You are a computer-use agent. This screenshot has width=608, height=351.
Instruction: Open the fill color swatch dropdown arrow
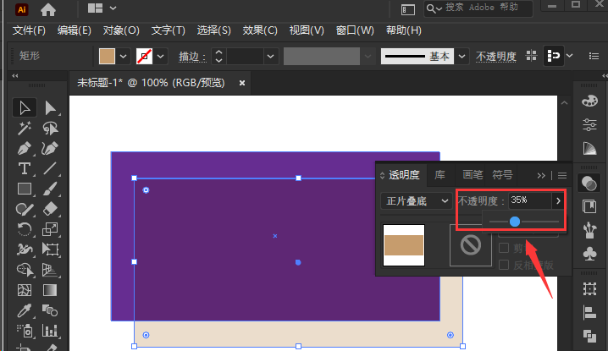tap(124, 57)
